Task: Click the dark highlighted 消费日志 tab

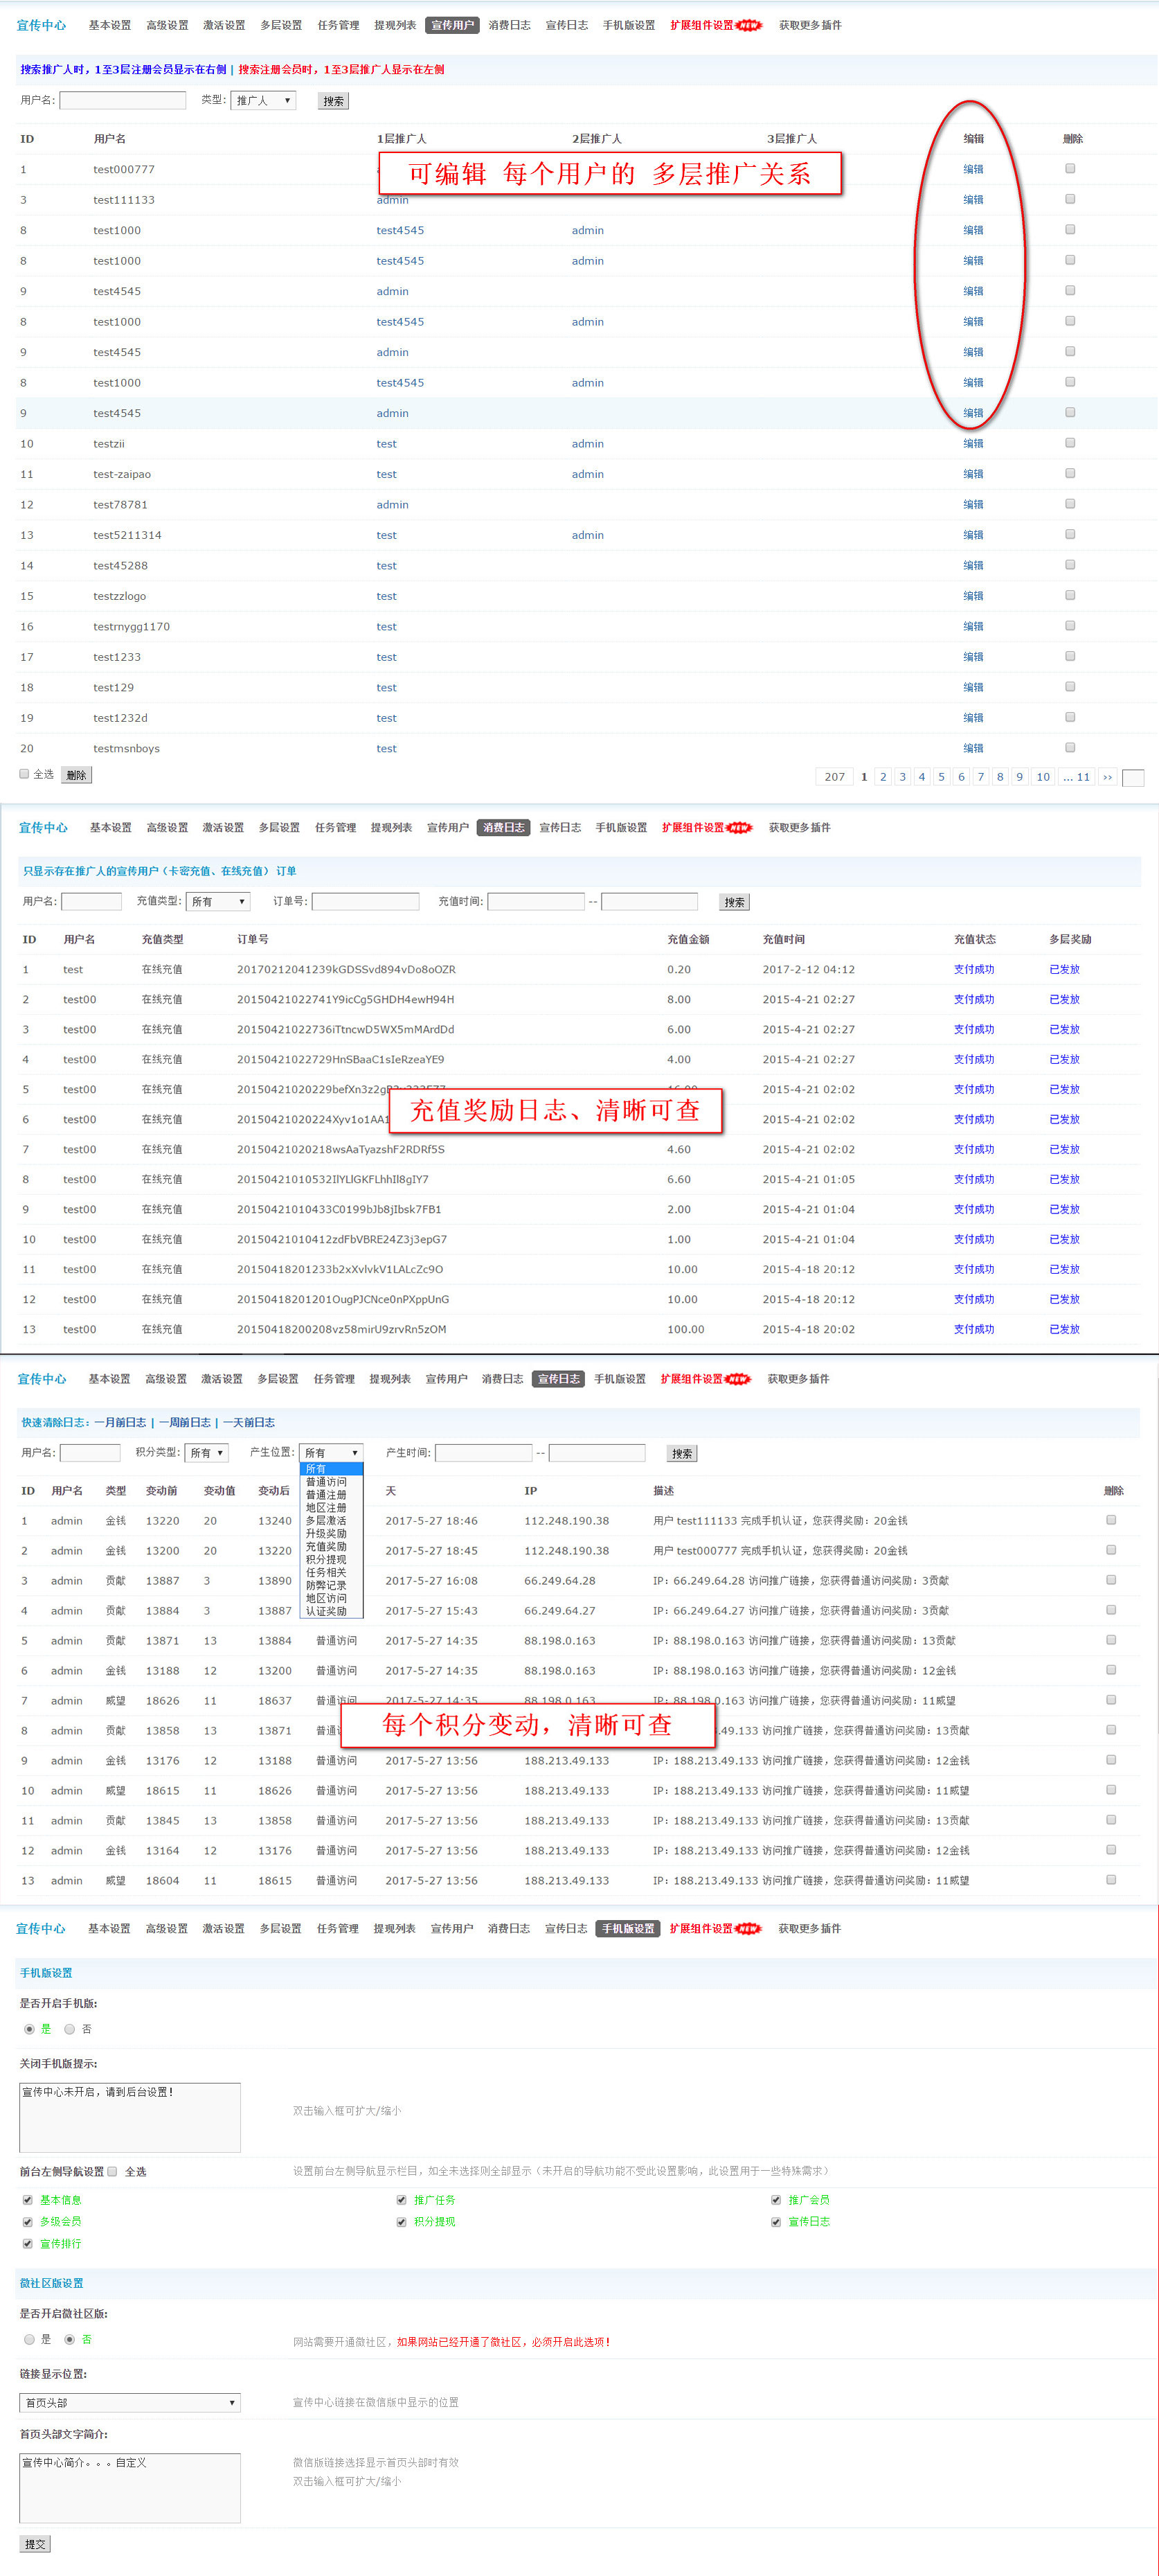Action: pos(503,827)
